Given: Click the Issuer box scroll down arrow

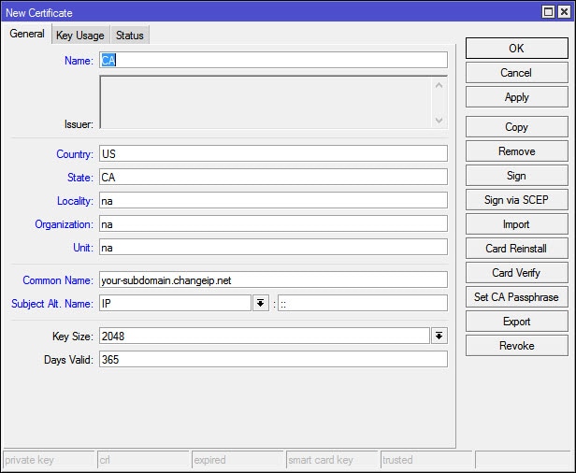Looking at the screenshot, I should point(439,120).
